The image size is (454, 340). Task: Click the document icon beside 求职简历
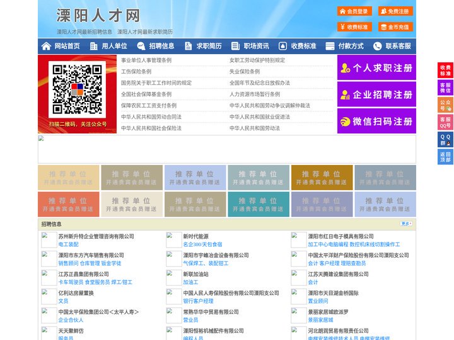(188, 46)
